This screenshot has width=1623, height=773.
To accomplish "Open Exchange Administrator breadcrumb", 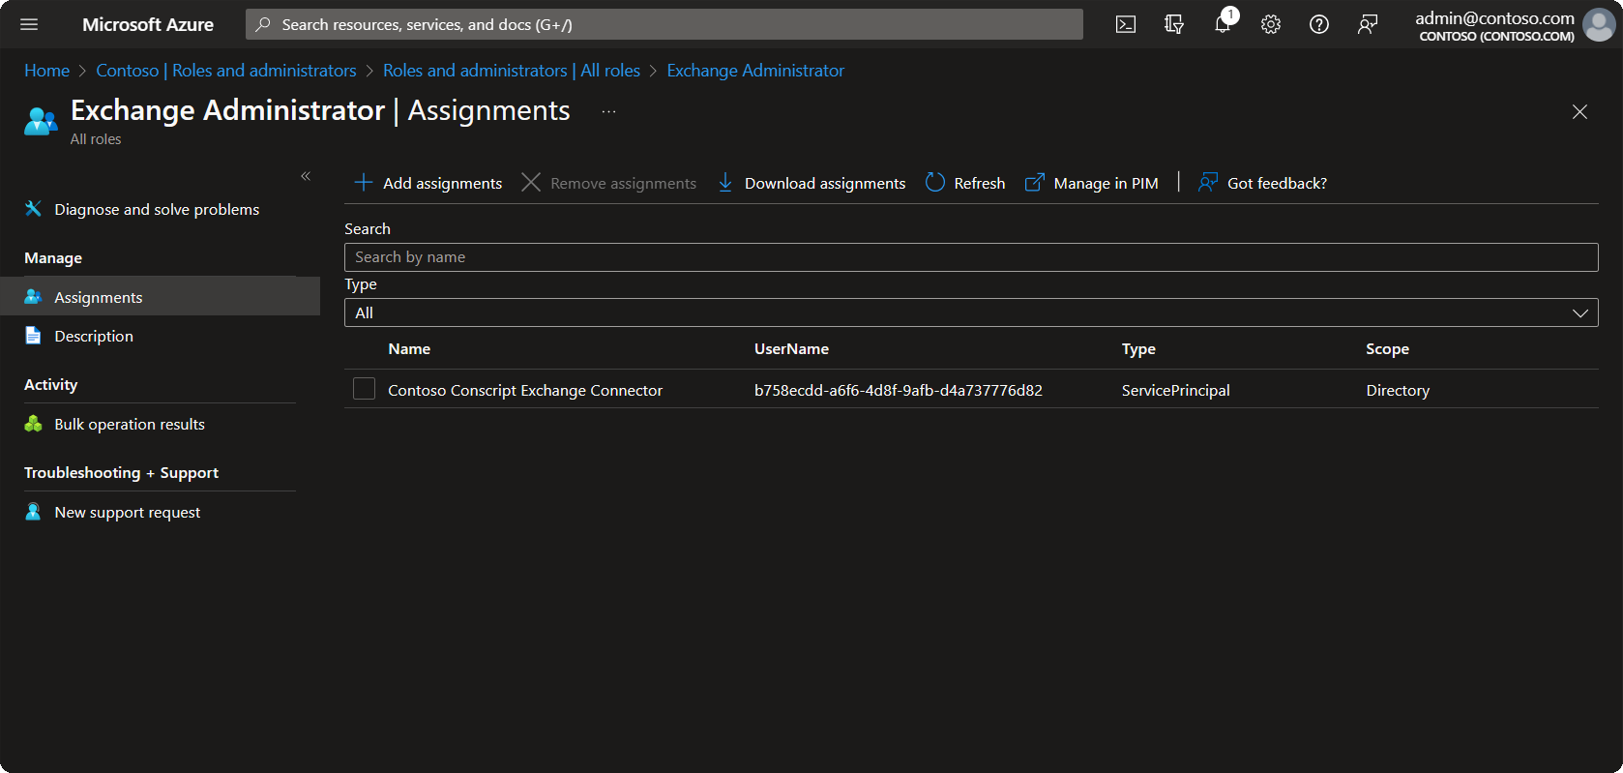I will point(755,71).
